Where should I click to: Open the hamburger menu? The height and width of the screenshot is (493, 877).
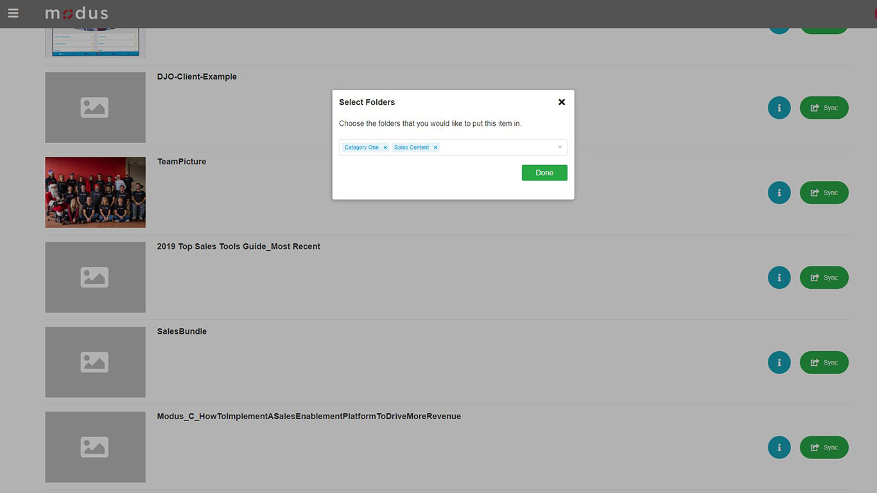point(13,13)
